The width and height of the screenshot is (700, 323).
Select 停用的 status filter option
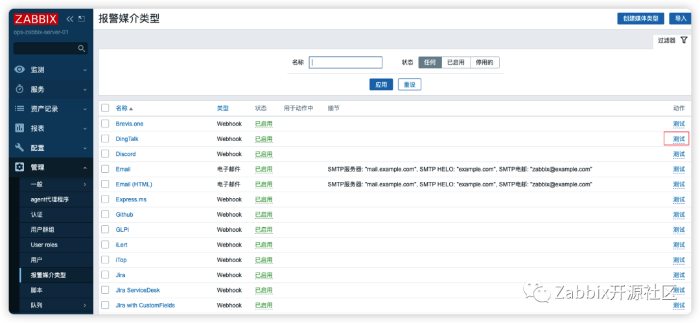coord(485,62)
